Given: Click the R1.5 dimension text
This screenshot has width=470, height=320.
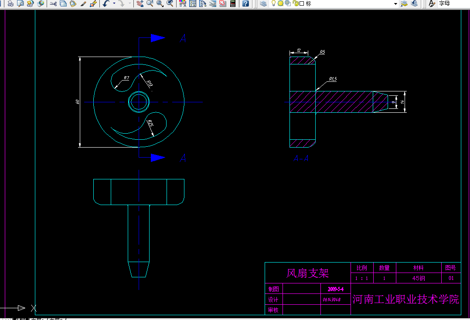Looking at the screenshot, I should (333, 79).
